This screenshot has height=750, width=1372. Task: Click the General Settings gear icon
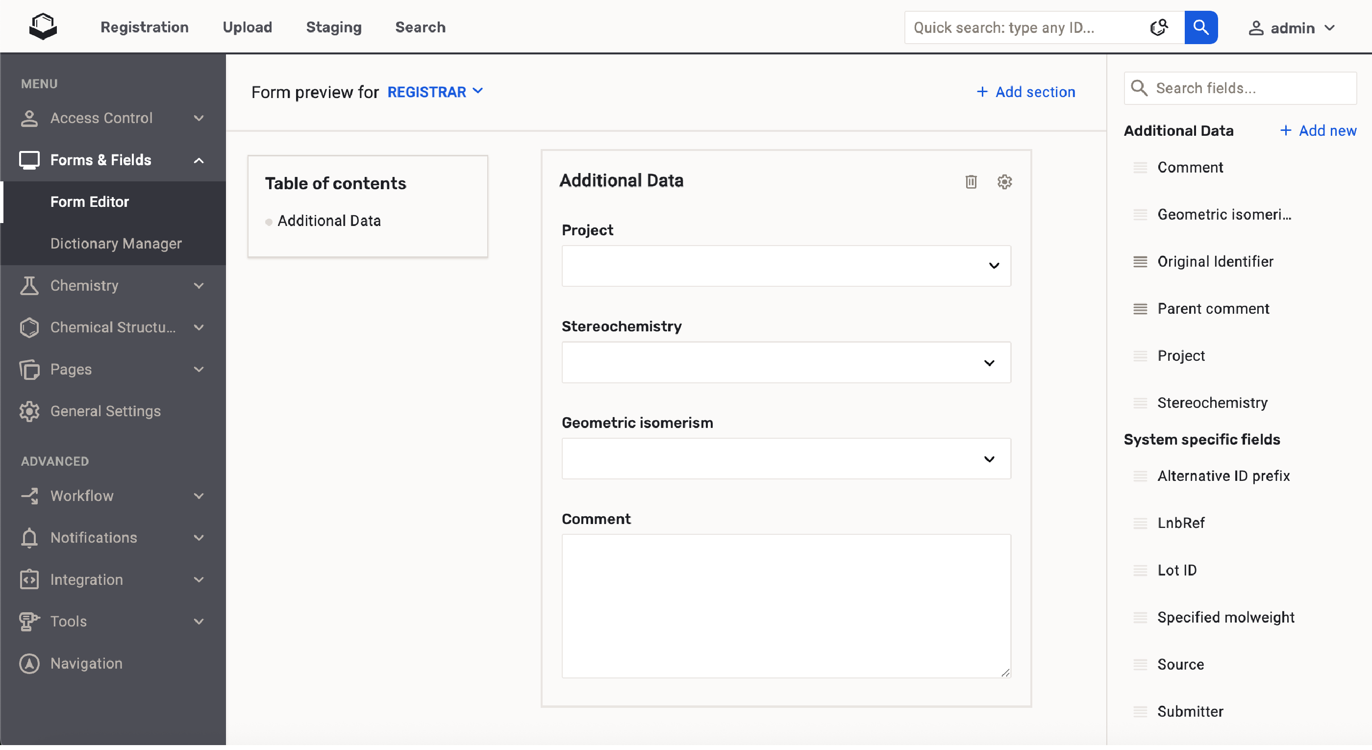29,411
